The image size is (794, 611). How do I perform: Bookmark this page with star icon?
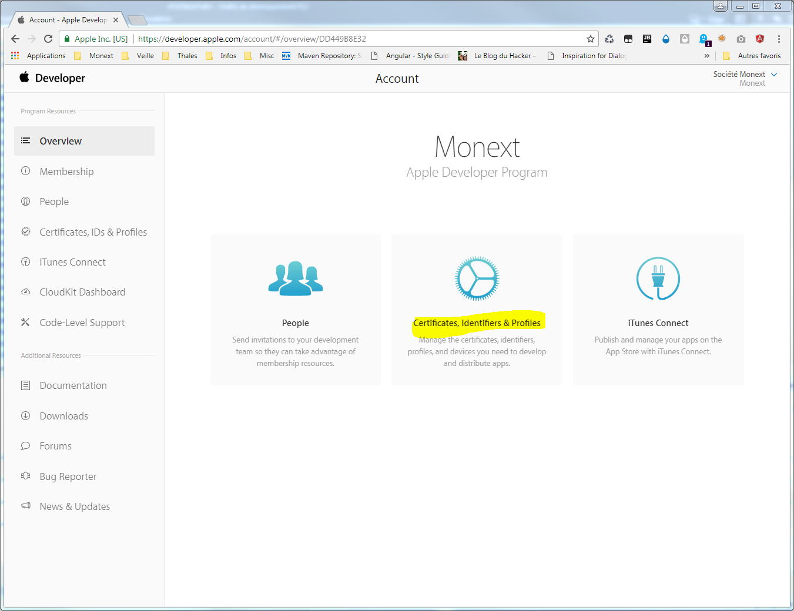coord(590,39)
